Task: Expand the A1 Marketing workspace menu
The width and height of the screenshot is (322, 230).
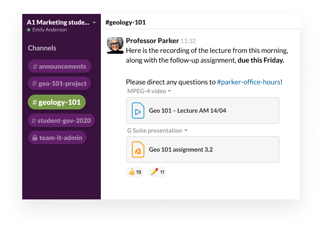Action: [x=94, y=22]
